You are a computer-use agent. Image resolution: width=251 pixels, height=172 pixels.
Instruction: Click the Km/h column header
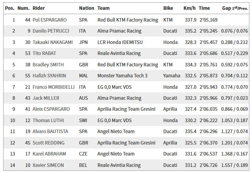pyautogui.click(x=189, y=8)
